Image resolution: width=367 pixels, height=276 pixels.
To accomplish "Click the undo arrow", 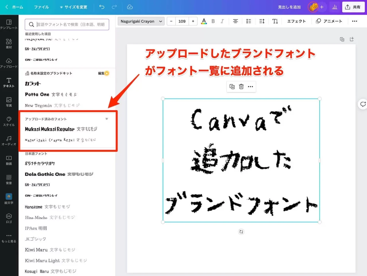I will (x=102, y=7).
